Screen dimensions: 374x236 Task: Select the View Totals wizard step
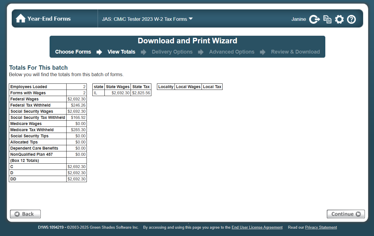pos(121,52)
